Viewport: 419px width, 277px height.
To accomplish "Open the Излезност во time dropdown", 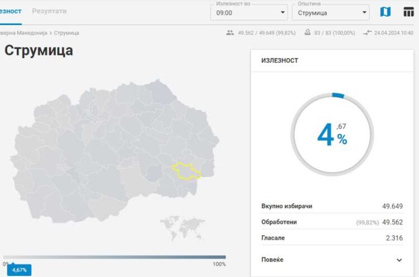I will (x=249, y=12).
